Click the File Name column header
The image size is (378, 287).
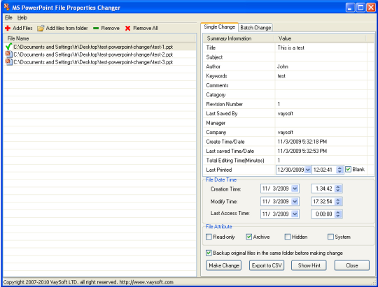(x=99, y=38)
